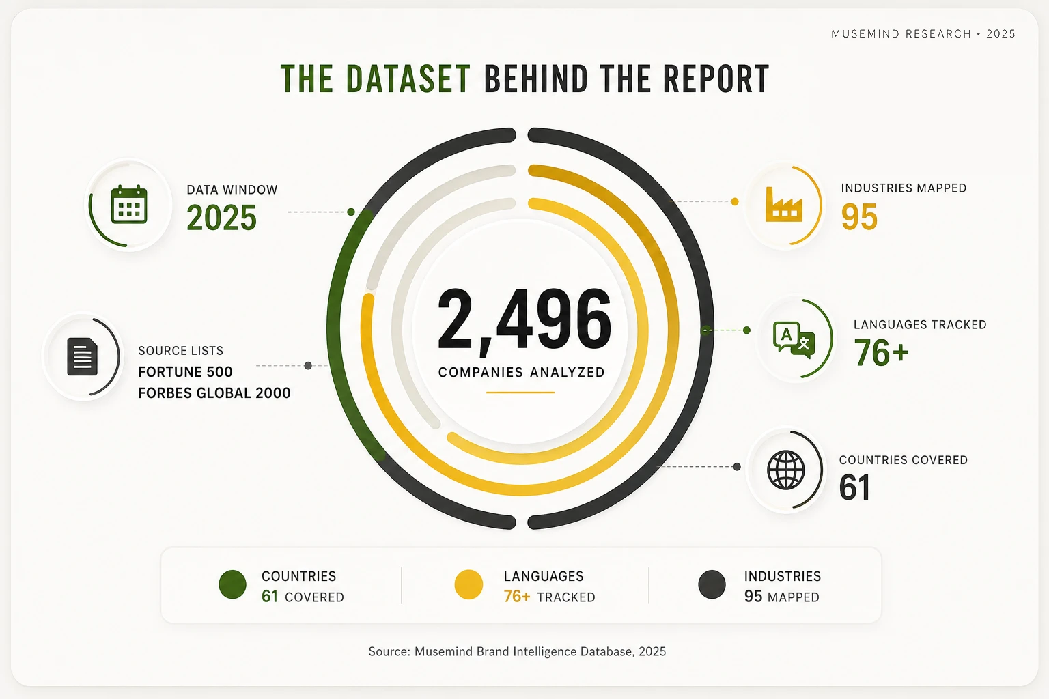Click the DATA WINDOW label
This screenshot has height=699, width=1049.
(232, 190)
